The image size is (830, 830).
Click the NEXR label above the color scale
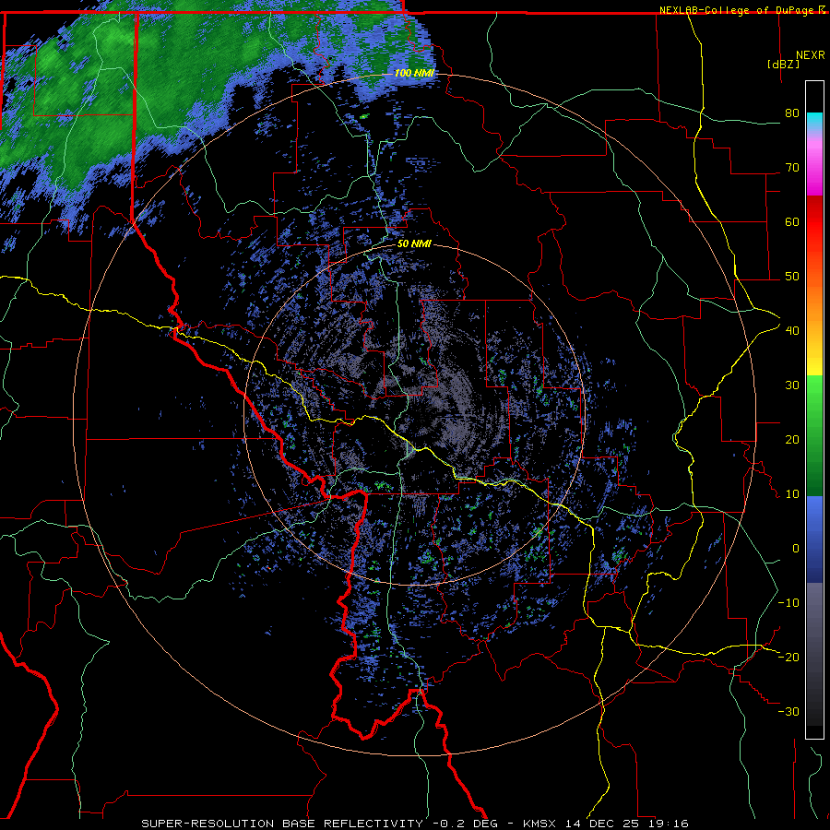[811, 55]
